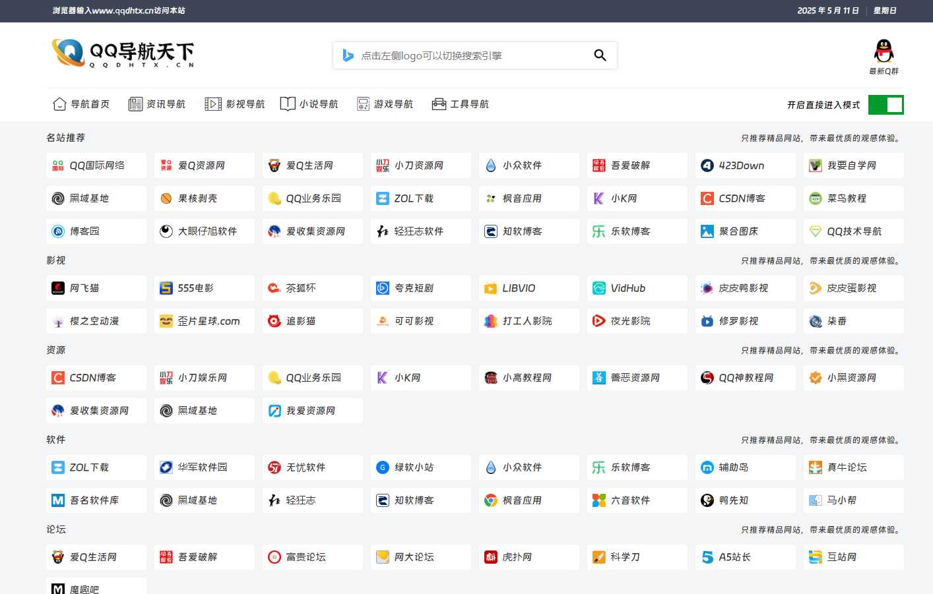Open the QQ导航天下 site logo
This screenshot has width=933, height=594.
(x=123, y=53)
